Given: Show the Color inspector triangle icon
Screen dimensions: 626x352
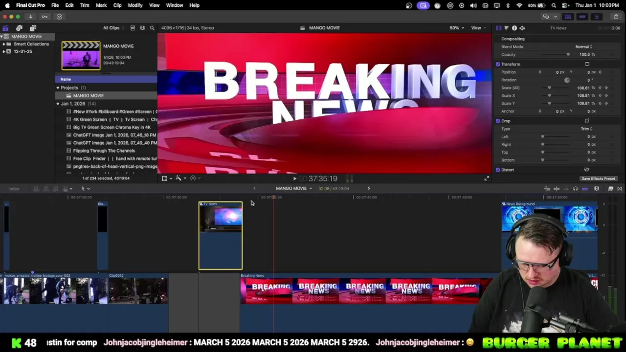Looking at the screenshot, I should [x=506, y=28].
